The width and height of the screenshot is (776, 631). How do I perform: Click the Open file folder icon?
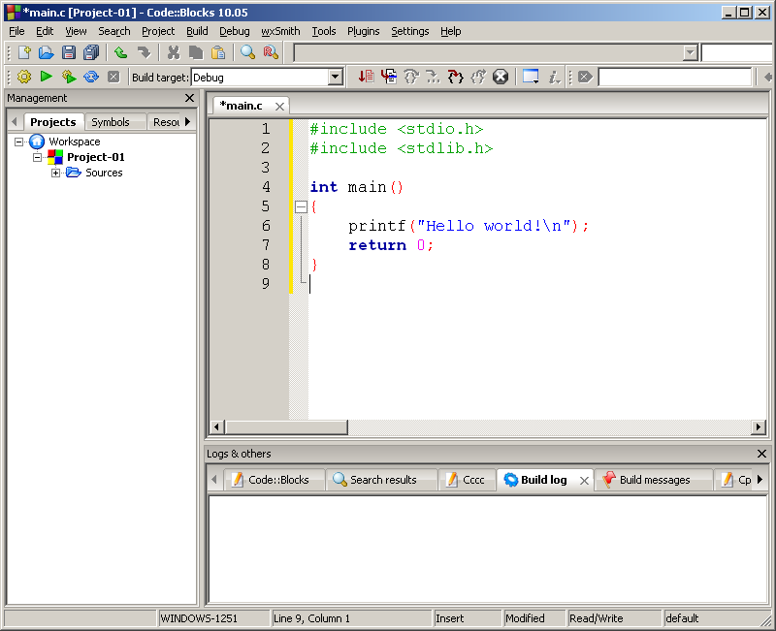[x=46, y=52]
